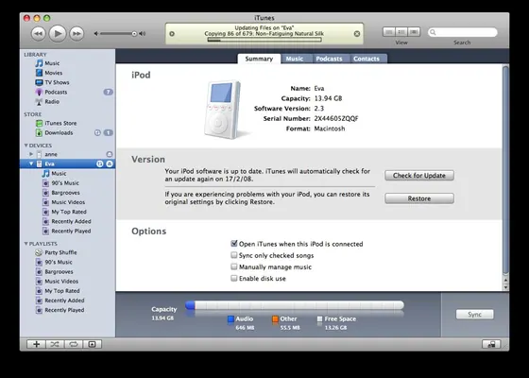Switch to Cover Flow view

(x=414, y=32)
